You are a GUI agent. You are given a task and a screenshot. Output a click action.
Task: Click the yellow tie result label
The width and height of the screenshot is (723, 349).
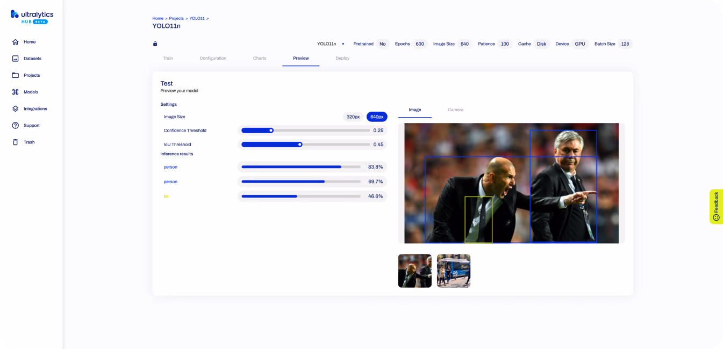click(166, 196)
